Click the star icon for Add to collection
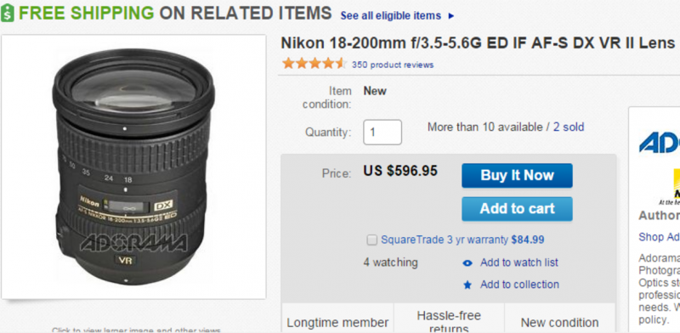 tap(467, 285)
